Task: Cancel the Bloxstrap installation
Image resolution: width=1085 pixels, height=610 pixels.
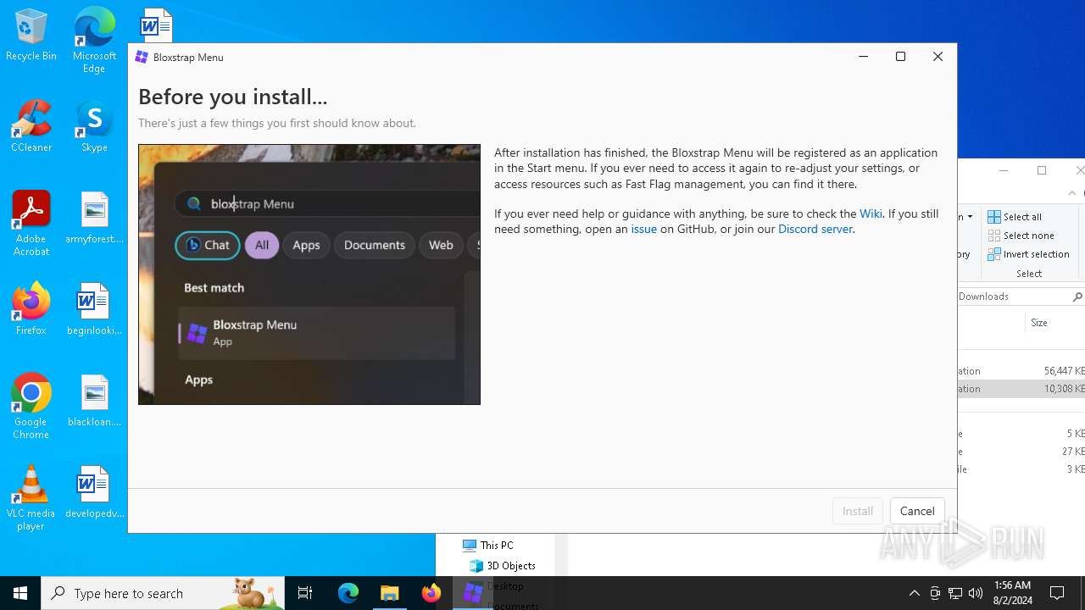Action: coord(917,511)
